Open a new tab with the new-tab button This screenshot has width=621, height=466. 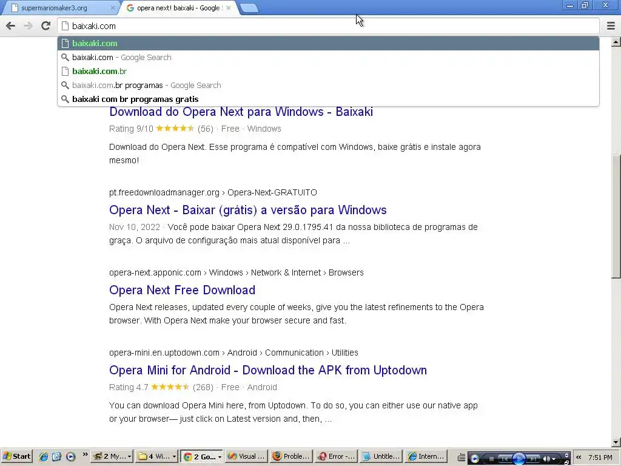pos(249,8)
